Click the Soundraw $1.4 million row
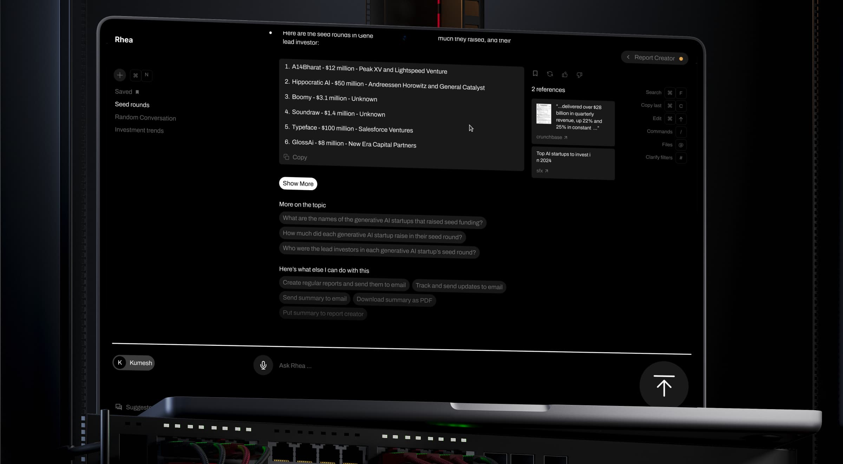Viewport: 843px width, 464px height. click(335, 113)
